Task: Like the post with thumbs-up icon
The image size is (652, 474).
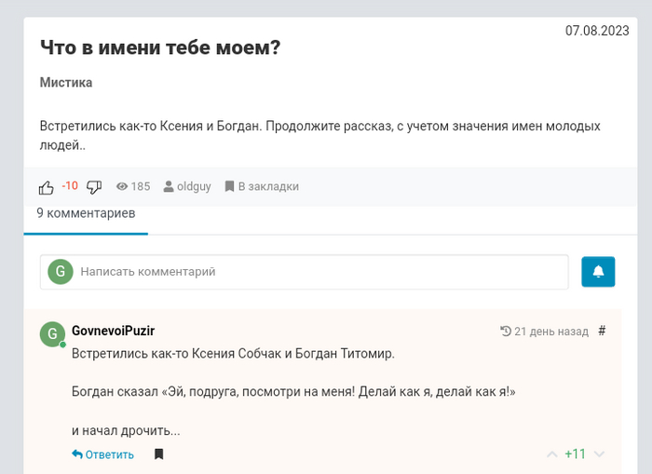Action: 47,186
